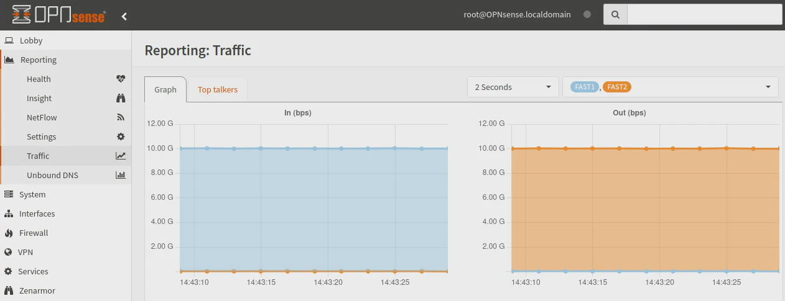Click the Out (bps) chart title
The width and height of the screenshot is (785, 301).
coord(629,113)
